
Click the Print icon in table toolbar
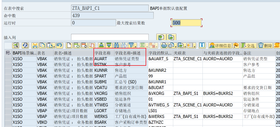point(164,45)
